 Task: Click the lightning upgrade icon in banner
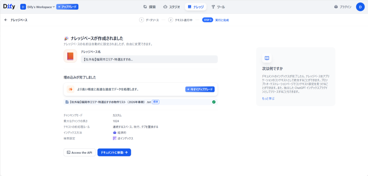pos(70,89)
